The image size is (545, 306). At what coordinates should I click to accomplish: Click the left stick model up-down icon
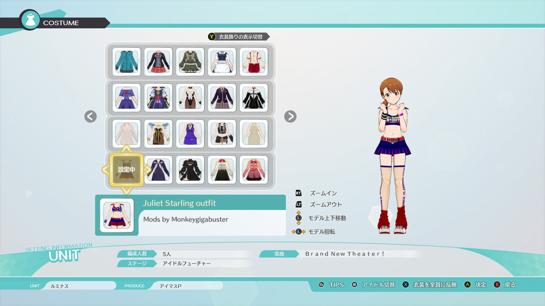(x=298, y=218)
